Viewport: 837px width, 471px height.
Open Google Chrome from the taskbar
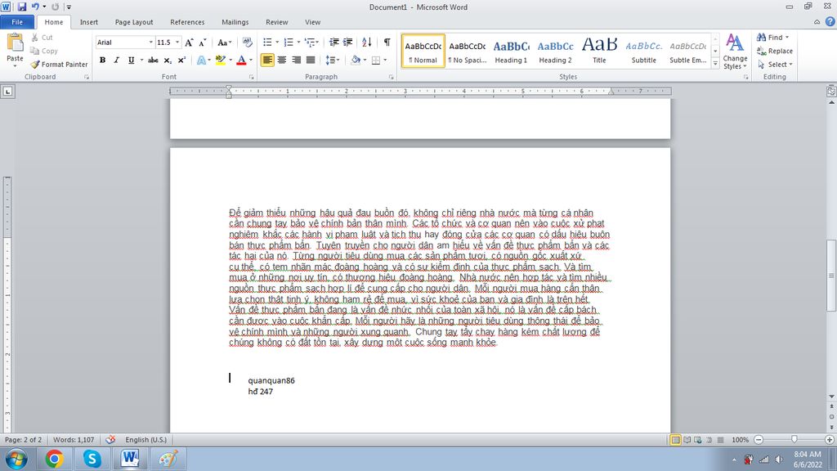pyautogui.click(x=54, y=459)
